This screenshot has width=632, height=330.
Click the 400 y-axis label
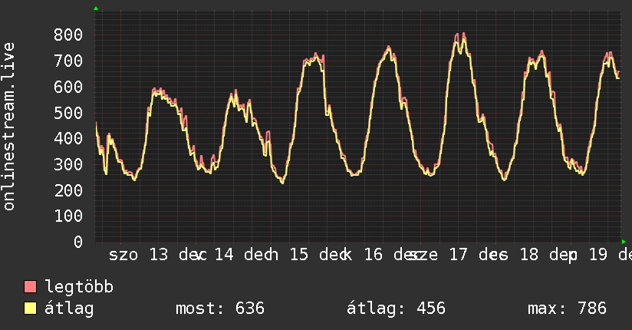[68, 138]
